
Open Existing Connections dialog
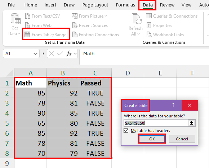(x=95, y=35)
